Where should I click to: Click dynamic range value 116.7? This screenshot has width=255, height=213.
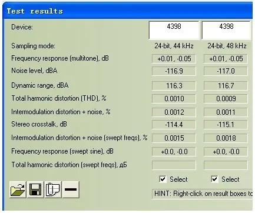(226, 86)
